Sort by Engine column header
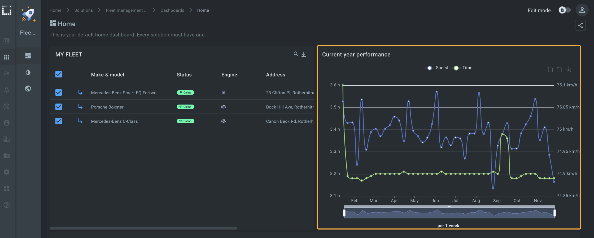 (229, 75)
